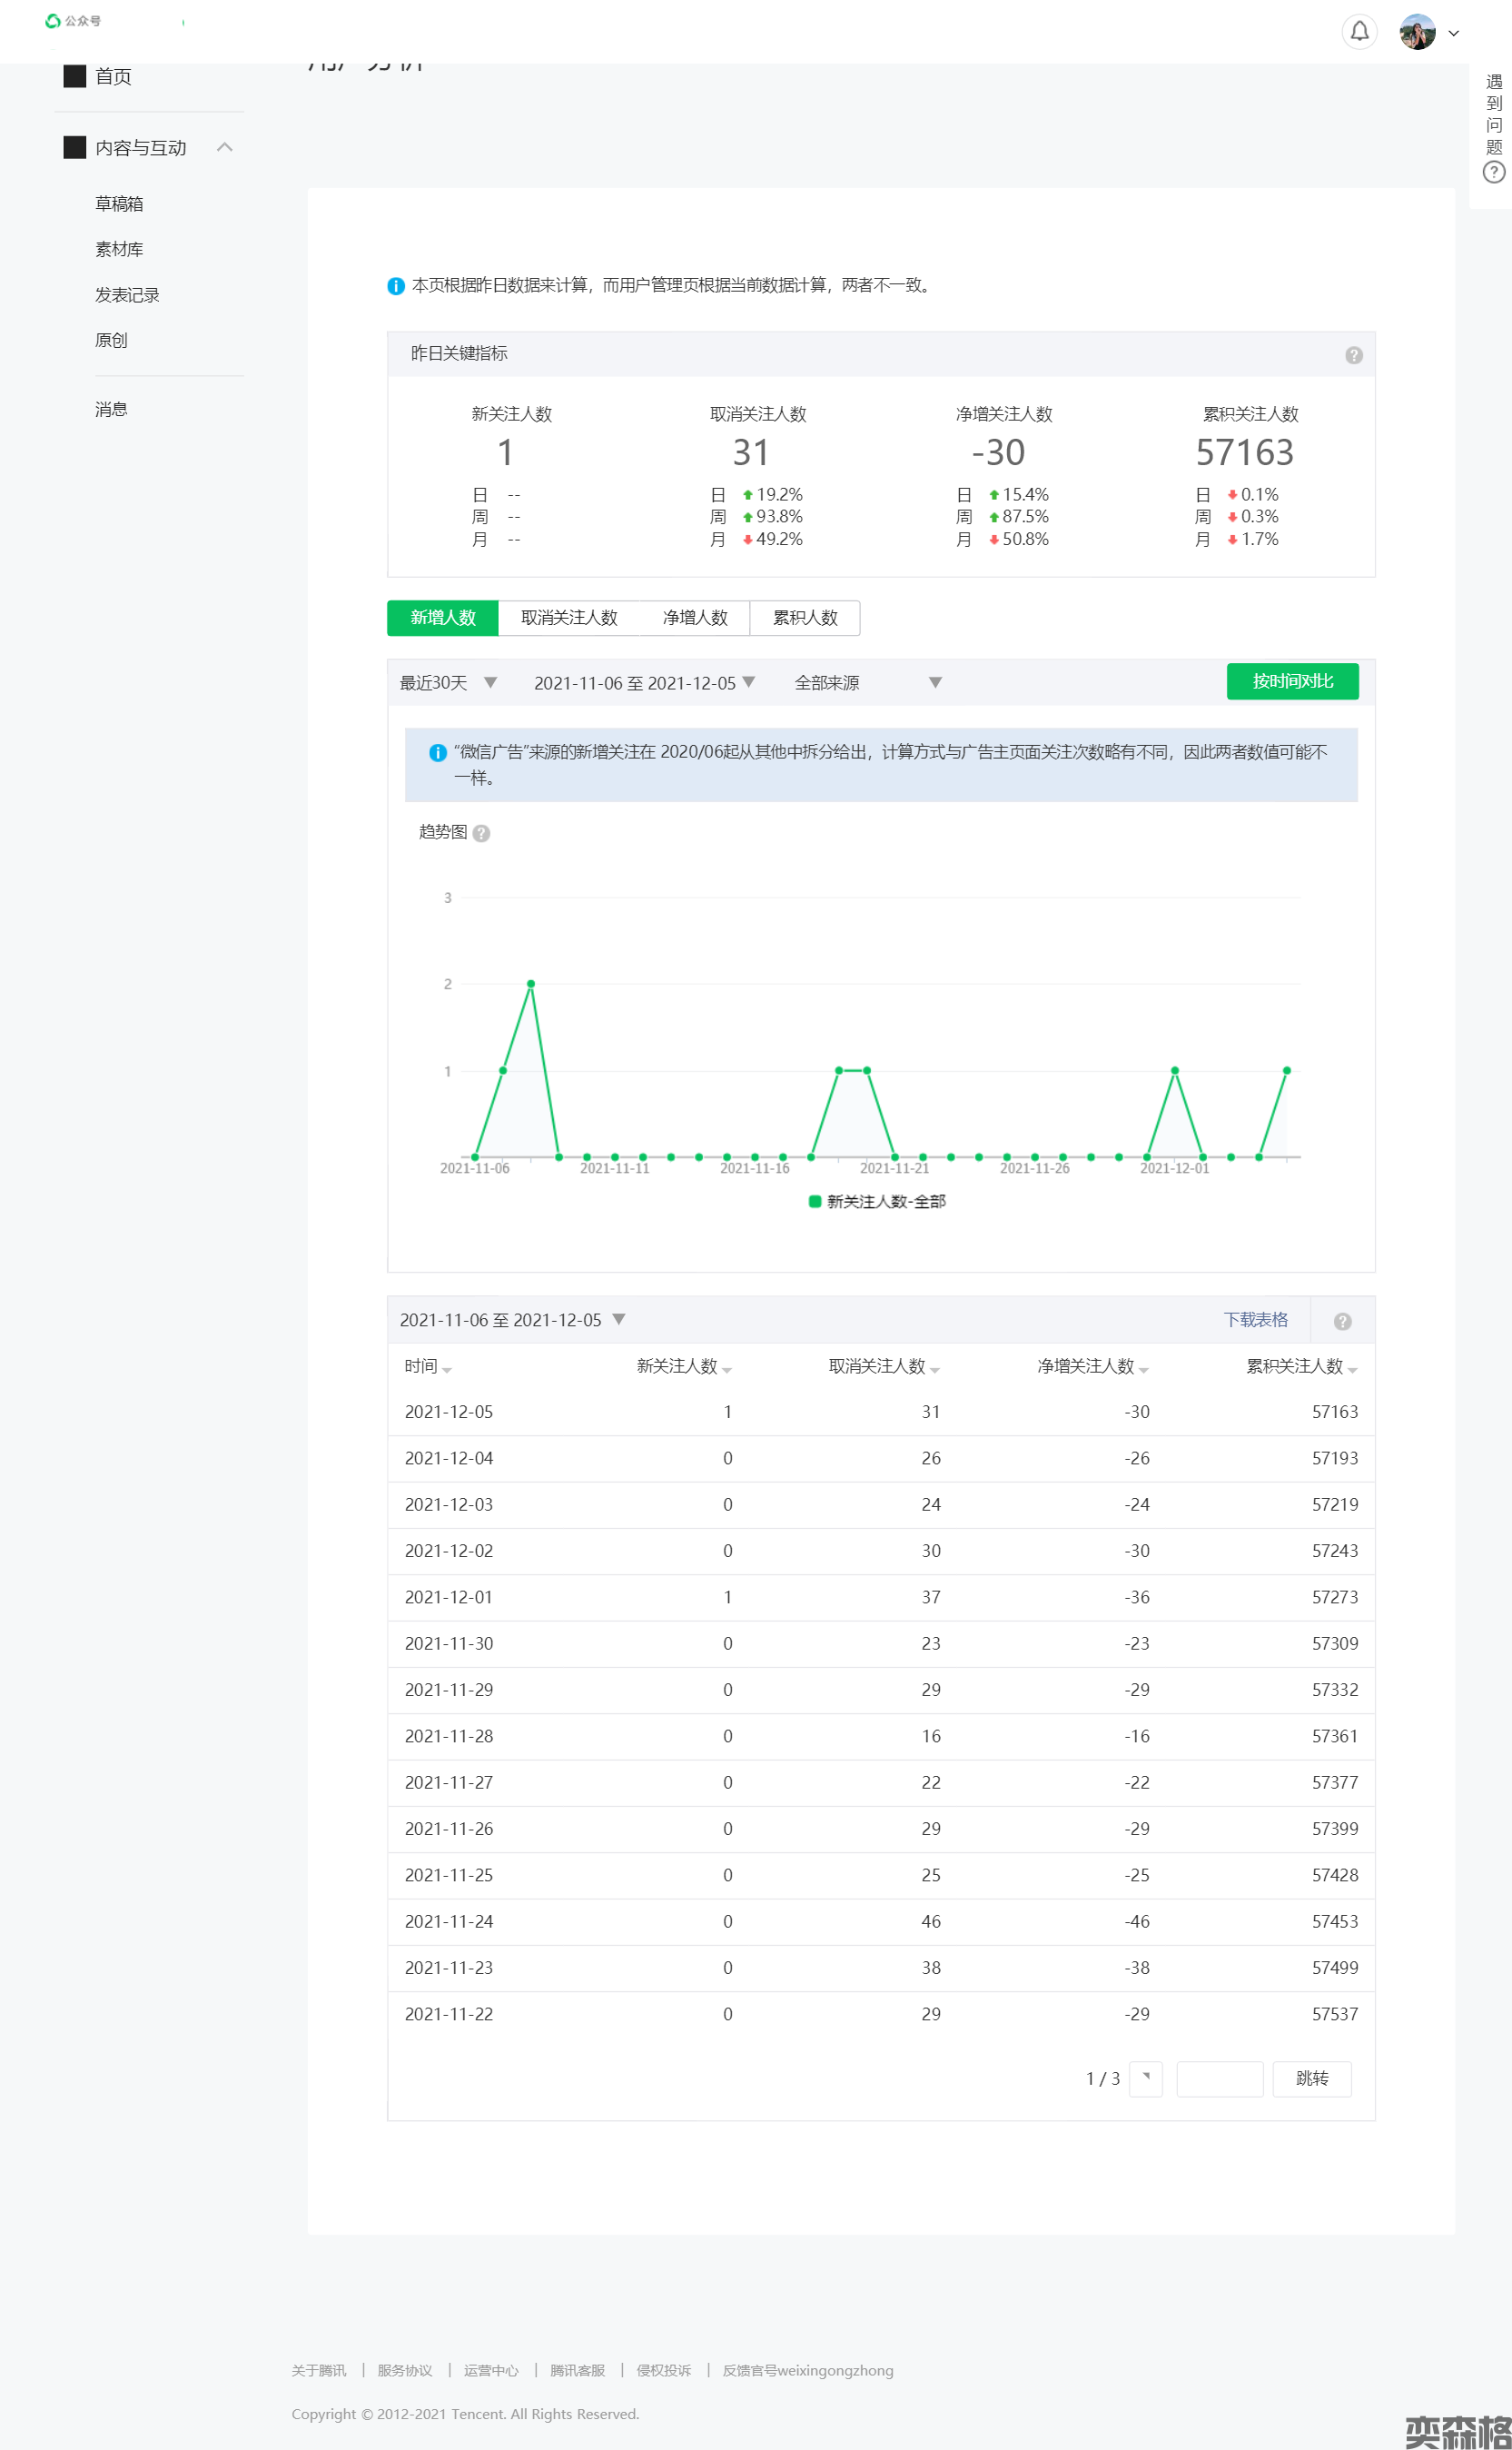Collapse the 内容与互动 sidebar section

click(x=224, y=148)
